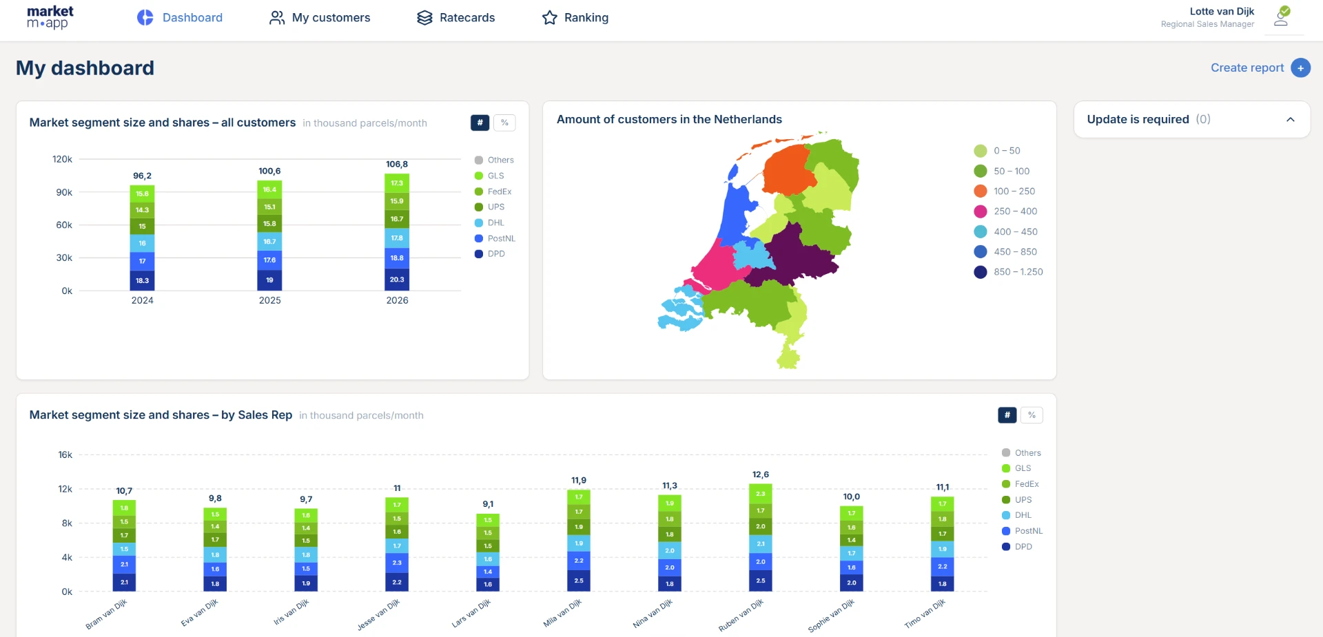Open the Ratecards tab

pyautogui.click(x=456, y=17)
